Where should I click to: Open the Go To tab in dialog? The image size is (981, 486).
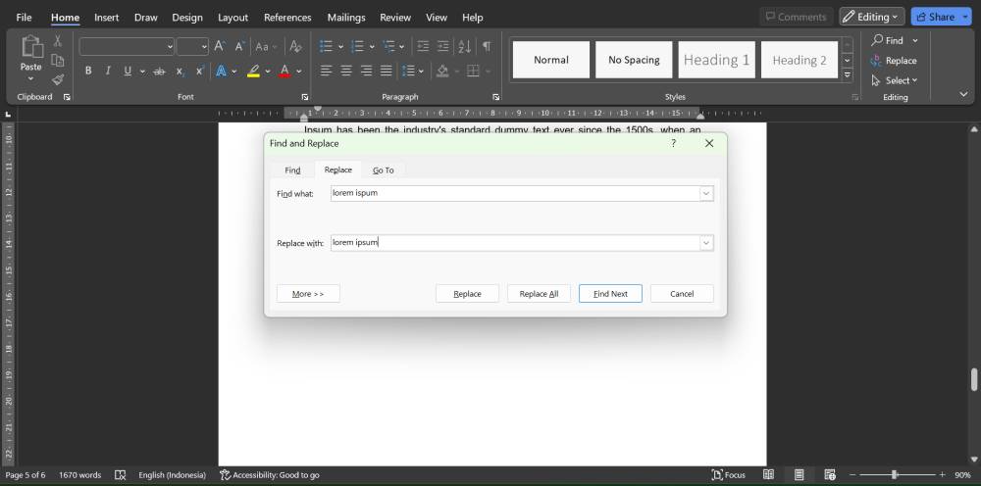[x=384, y=170]
